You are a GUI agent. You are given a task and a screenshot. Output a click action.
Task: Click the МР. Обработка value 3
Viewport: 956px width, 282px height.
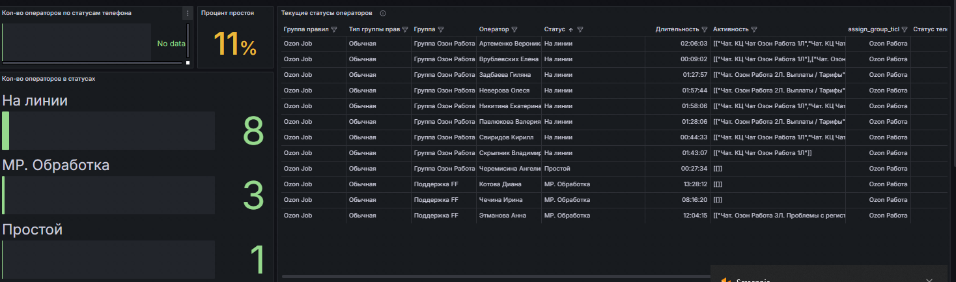coord(253,196)
